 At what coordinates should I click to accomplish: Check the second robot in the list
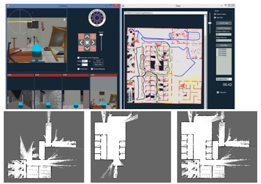(217, 51)
